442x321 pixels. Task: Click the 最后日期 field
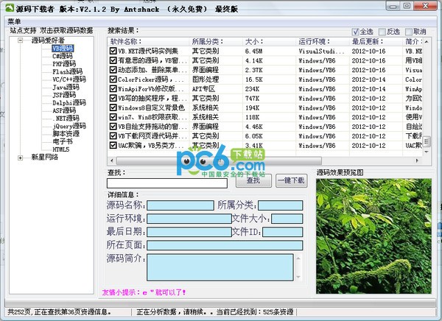point(189,232)
